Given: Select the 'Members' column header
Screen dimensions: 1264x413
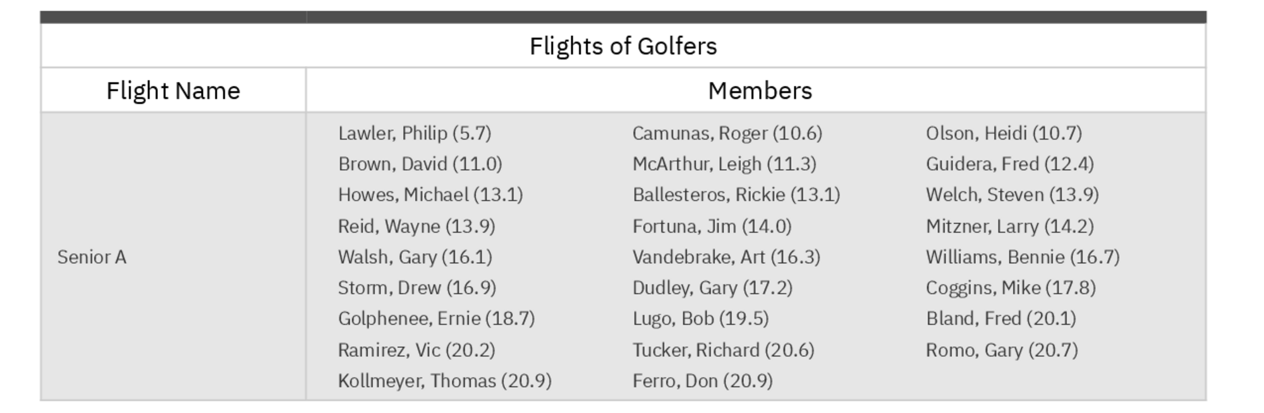Looking at the screenshot, I should 760,91.
